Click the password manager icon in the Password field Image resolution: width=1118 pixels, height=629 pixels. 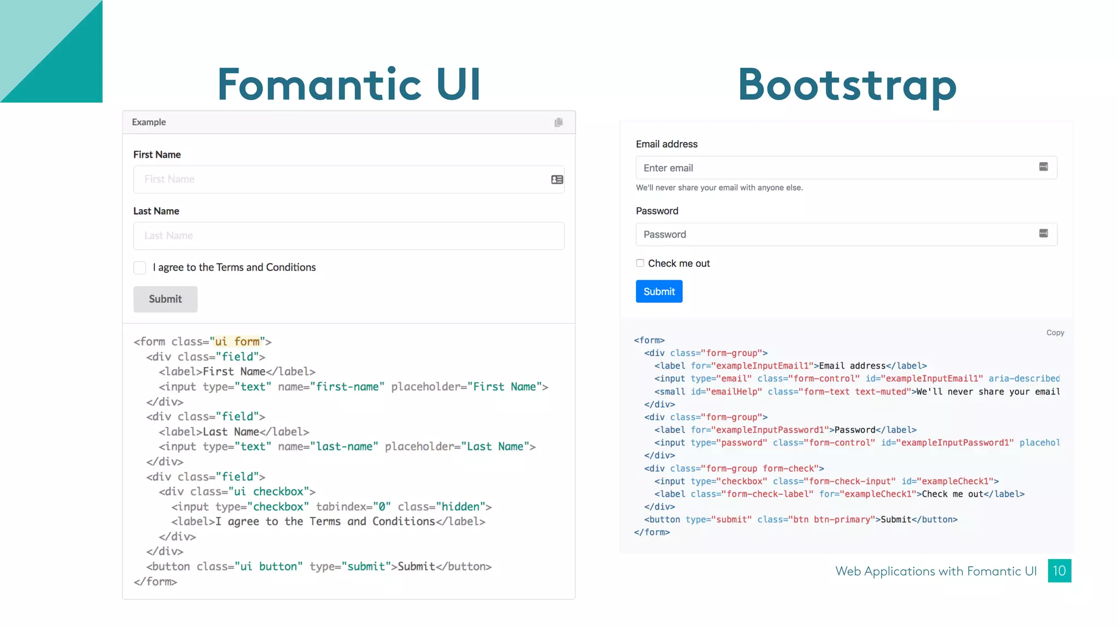(1043, 234)
